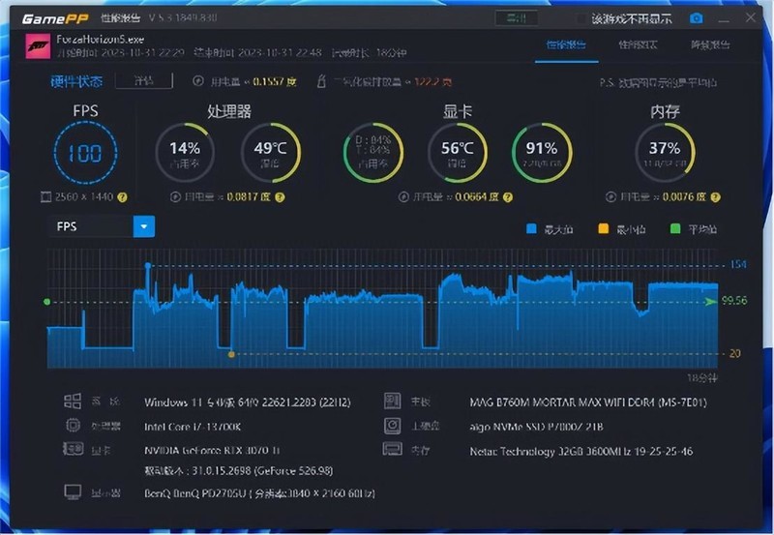Click the 硬件状态 heading
Screen dimensions: 774x535
pos(76,81)
